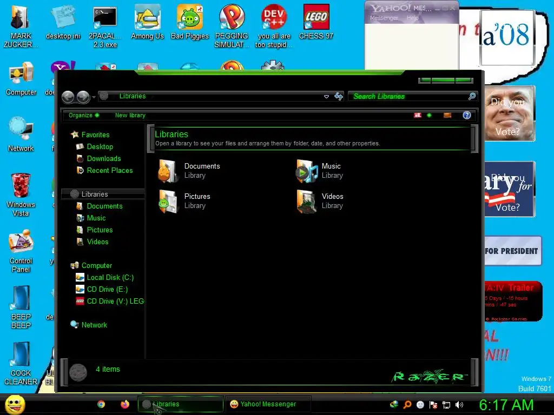Open Local Disk (C:) in sidebar
Image resolution: width=554 pixels, height=415 pixels.
(104, 277)
